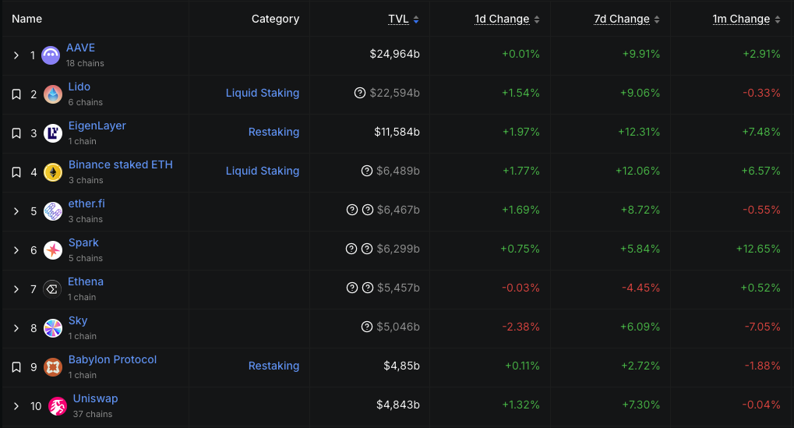
Task: Click the Lido protocol logo icon
Action: [53, 94]
